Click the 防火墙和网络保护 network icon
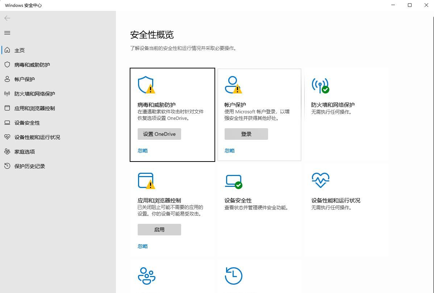This screenshot has width=434, height=293. pyautogui.click(x=320, y=84)
